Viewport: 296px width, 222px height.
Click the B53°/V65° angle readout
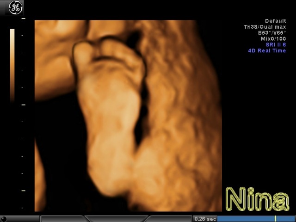pos(272,33)
